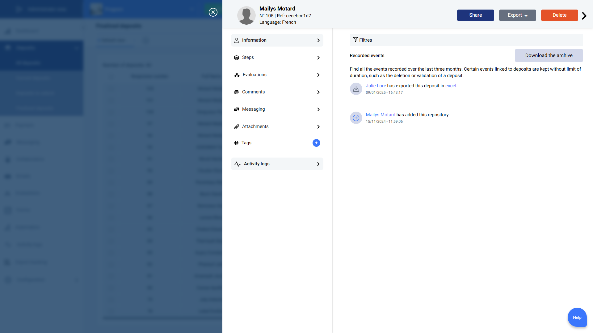Click the Activity logs pulse icon

point(237,164)
